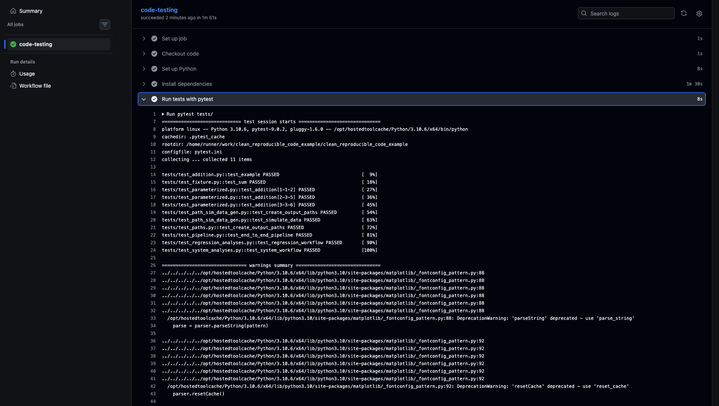Focus the Search logs input field
The width and height of the screenshot is (719, 406).
[x=626, y=13]
